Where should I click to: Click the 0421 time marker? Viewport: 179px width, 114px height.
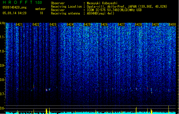[19, 25]
